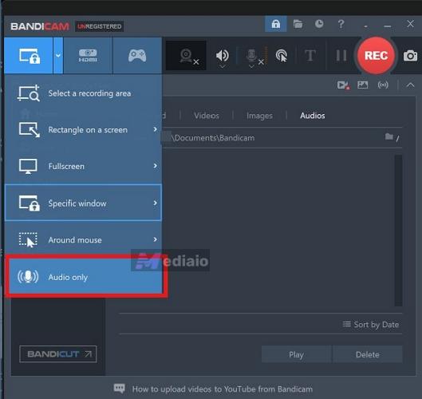Screen dimensions: 422x399
Task: Open help with the question mark icon
Action: point(341,24)
